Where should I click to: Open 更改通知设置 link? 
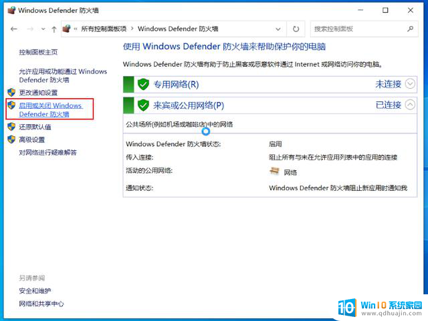pyautogui.click(x=38, y=93)
